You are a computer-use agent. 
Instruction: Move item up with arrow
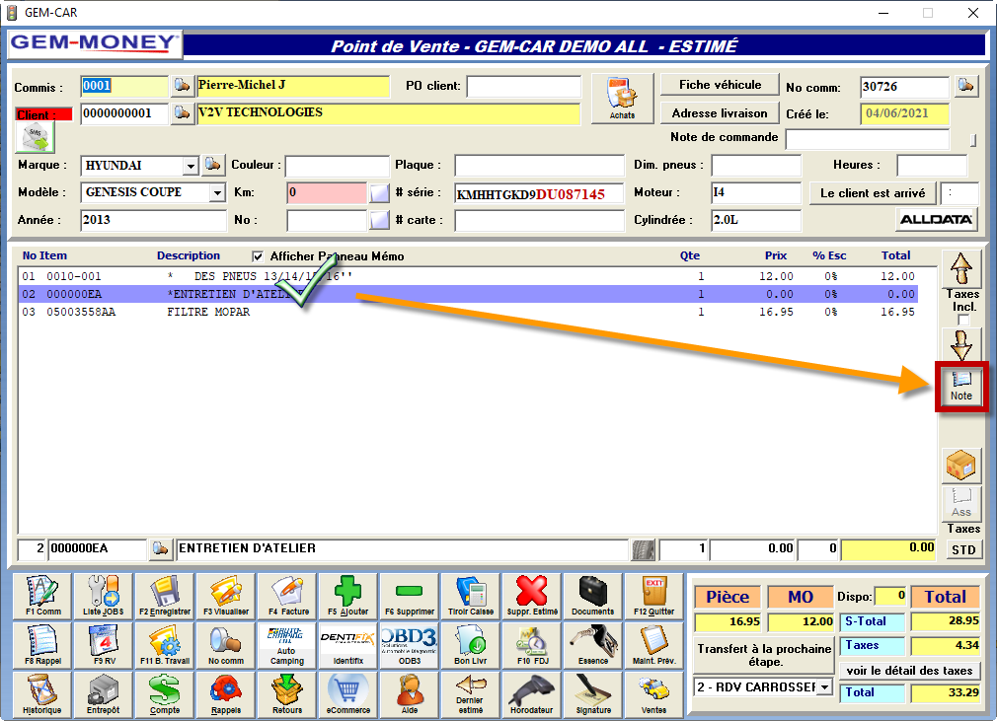(961, 268)
